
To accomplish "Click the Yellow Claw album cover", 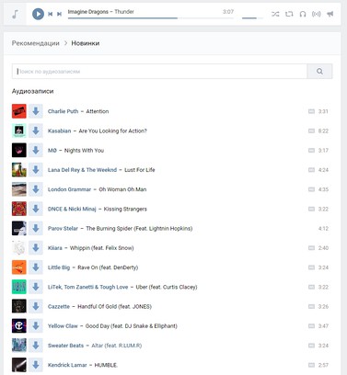I will click(x=19, y=326).
